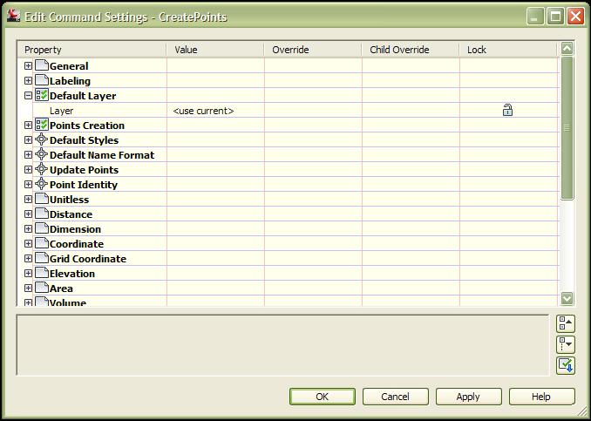Image resolution: width=591 pixels, height=421 pixels.
Task: Click the Grid Coordinate page icon
Action: tap(42, 258)
